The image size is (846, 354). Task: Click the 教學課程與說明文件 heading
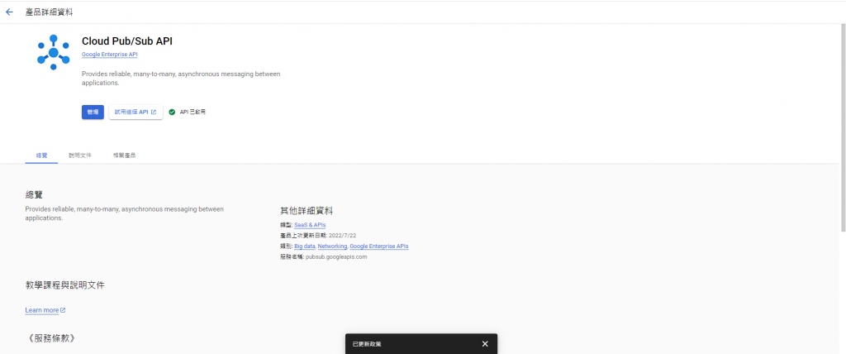64,285
